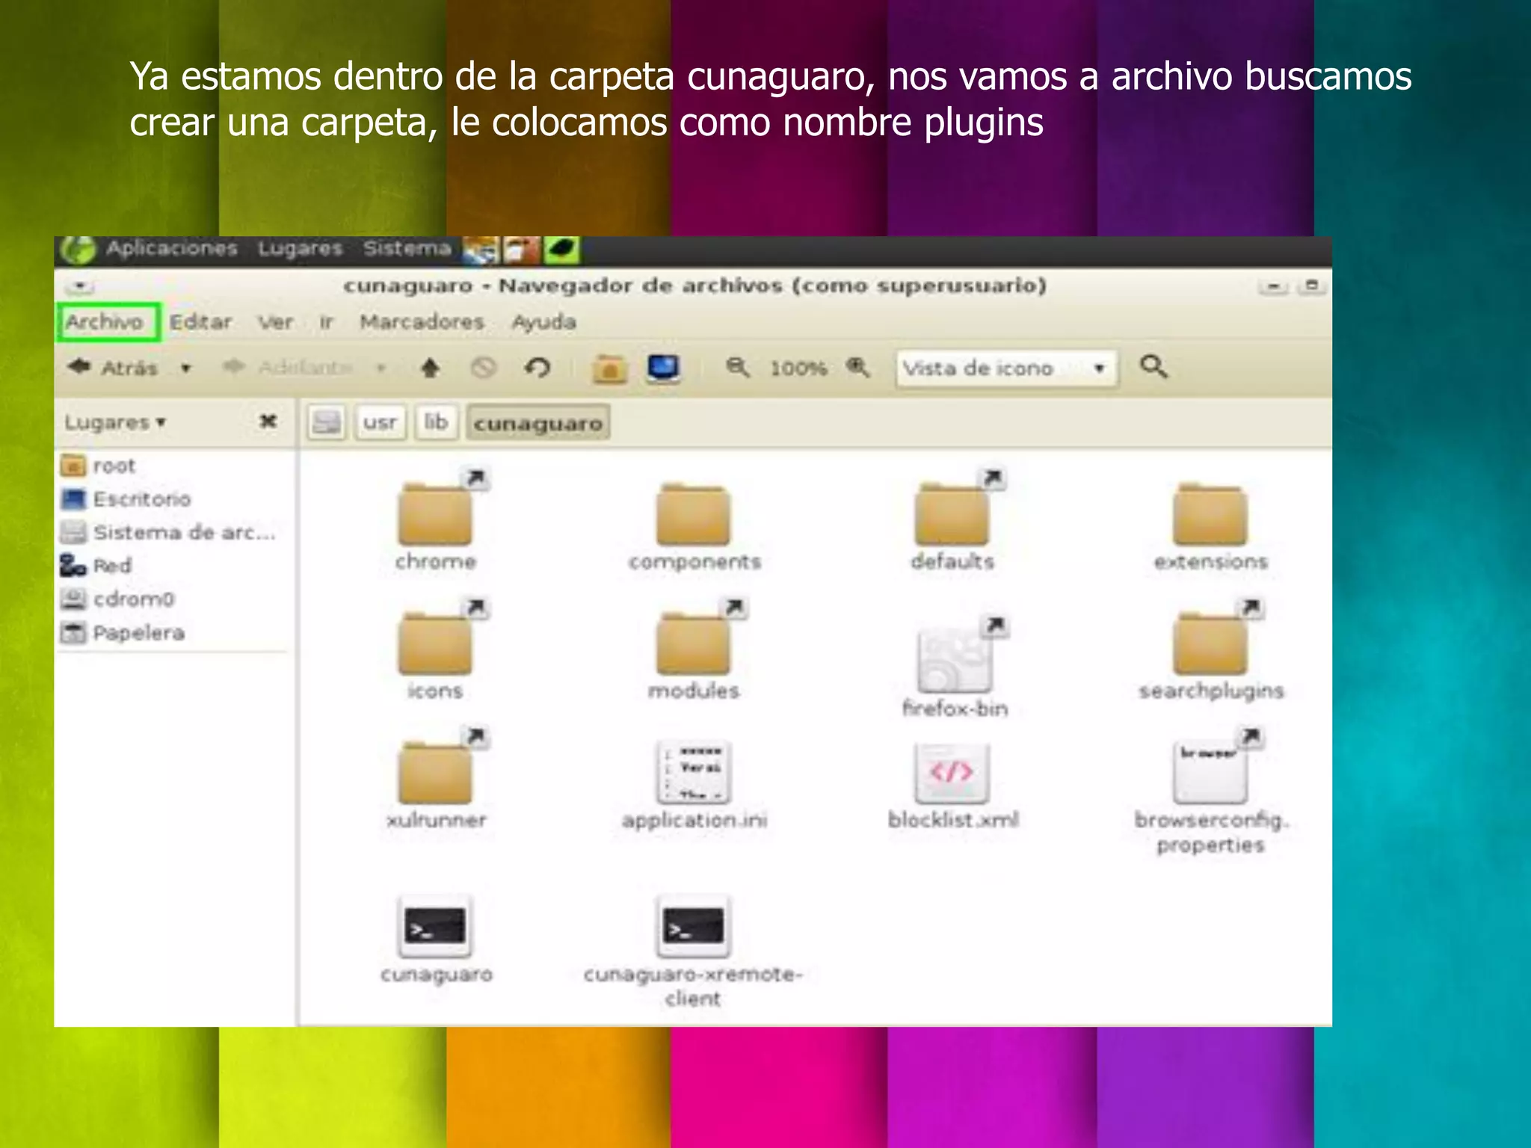Click the stop loading icon
Image resolution: width=1531 pixels, height=1148 pixels.
point(484,368)
